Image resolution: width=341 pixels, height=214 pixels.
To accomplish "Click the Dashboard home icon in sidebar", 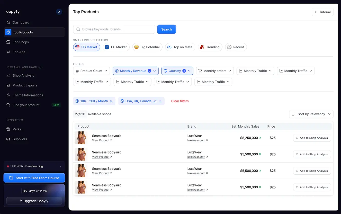I will click(x=8, y=22).
